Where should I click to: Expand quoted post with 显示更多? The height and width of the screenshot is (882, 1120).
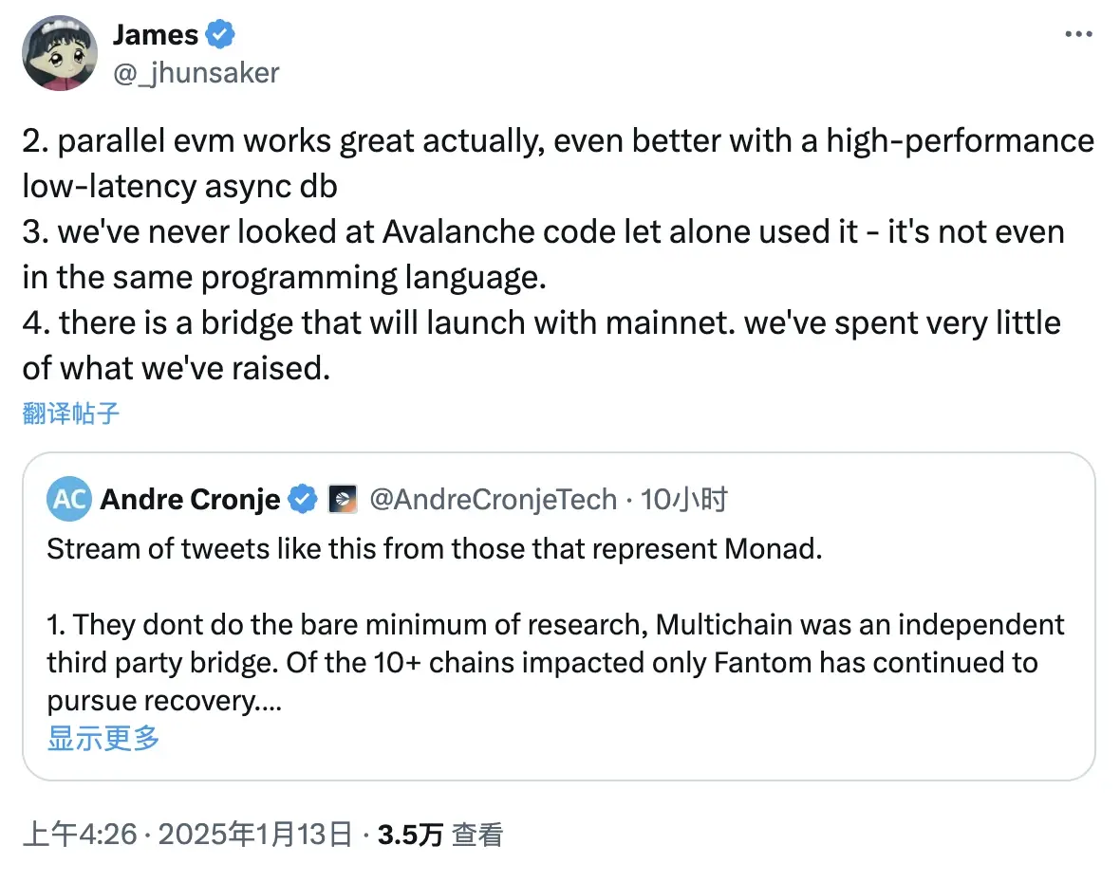(103, 739)
